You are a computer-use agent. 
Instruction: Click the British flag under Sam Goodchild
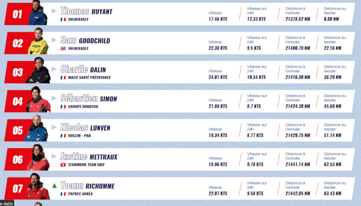pyautogui.click(x=63, y=48)
